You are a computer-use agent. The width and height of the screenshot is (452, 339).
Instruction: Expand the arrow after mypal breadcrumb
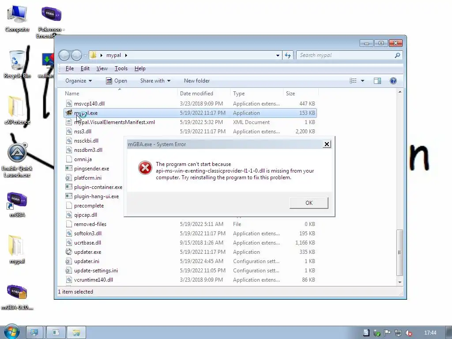tap(126, 55)
